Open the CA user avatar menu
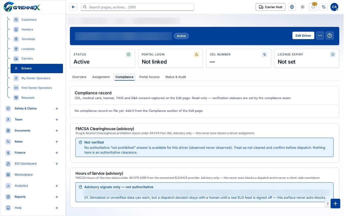346x216 pixels. coord(334,7)
